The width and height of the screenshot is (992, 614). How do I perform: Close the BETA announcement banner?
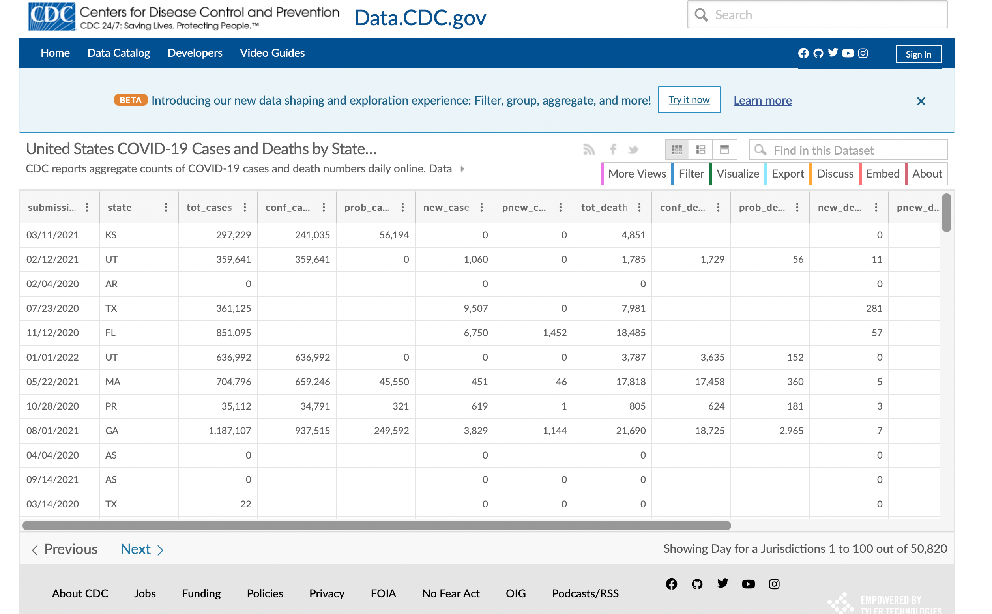click(x=921, y=101)
